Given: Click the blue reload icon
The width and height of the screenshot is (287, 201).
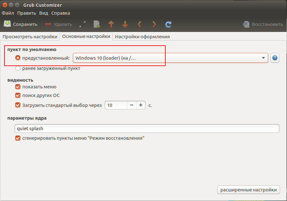Looking at the screenshot, I should (x=168, y=24).
